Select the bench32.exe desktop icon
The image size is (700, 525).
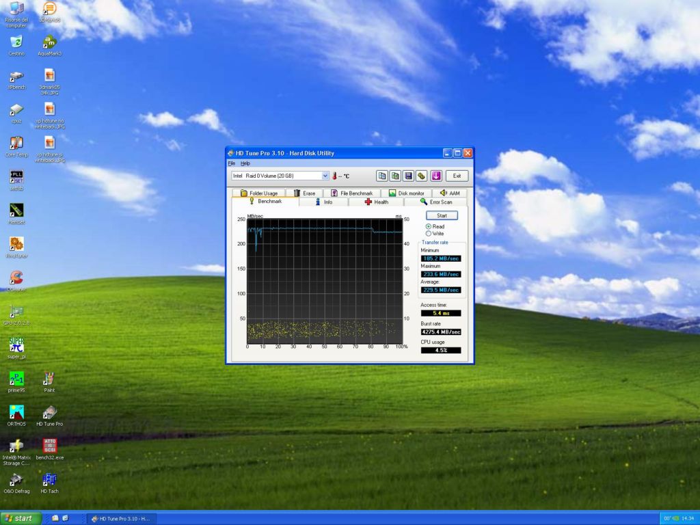pos(49,449)
